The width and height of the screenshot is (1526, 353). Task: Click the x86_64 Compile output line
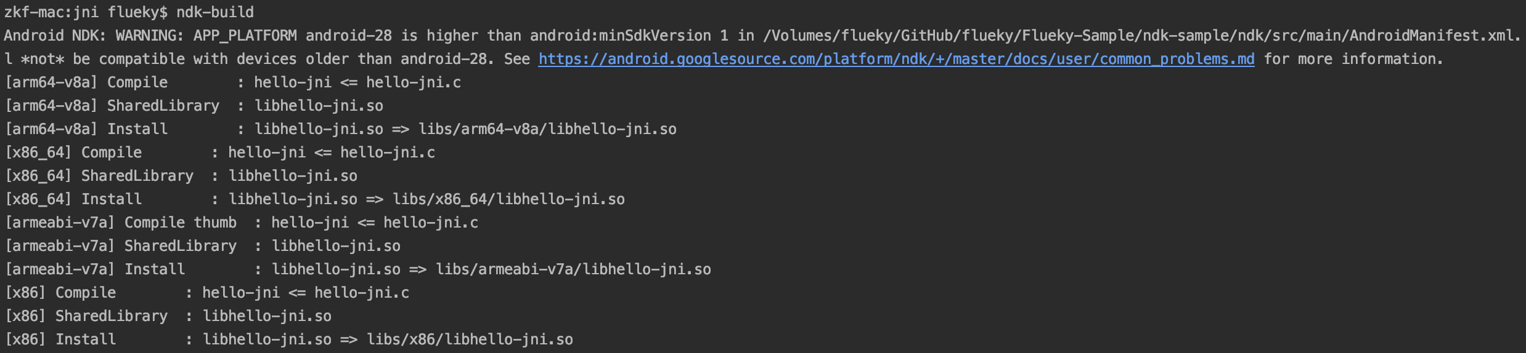tap(220, 153)
